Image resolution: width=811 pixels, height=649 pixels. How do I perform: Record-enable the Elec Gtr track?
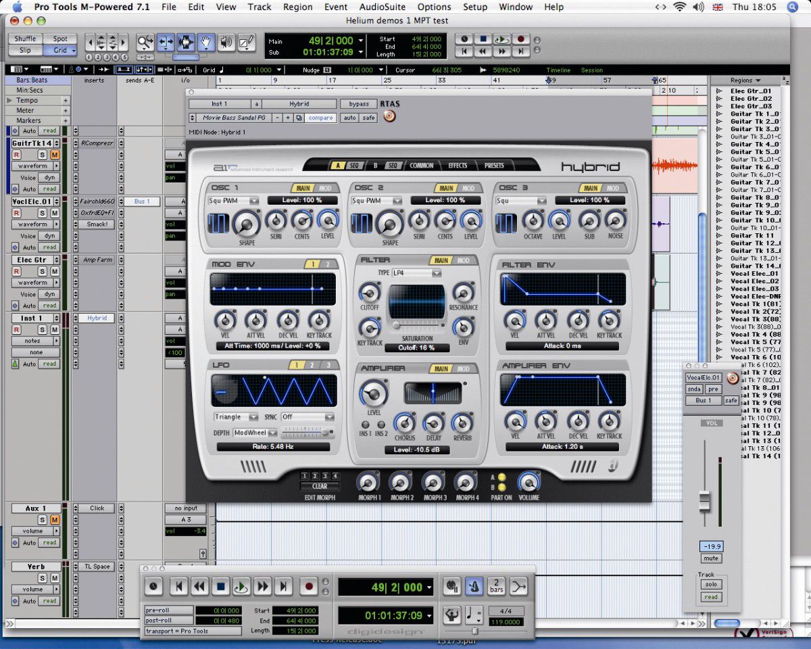(x=17, y=271)
